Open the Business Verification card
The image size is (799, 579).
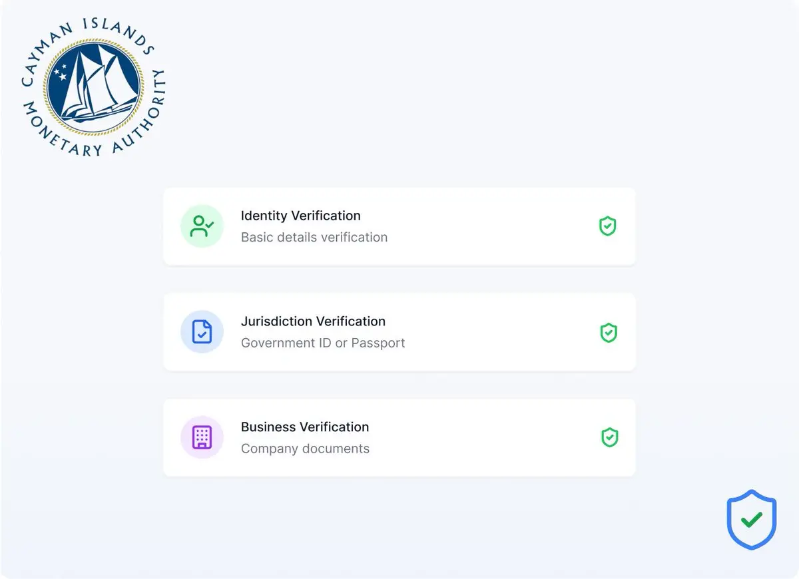[400, 437]
